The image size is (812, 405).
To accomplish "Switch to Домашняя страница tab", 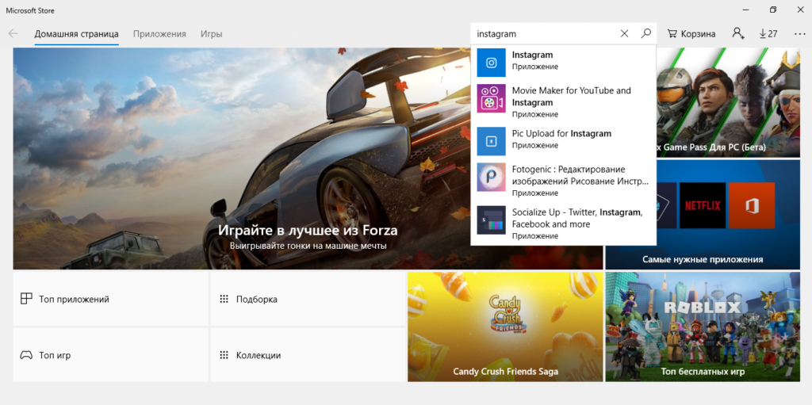I will point(77,33).
